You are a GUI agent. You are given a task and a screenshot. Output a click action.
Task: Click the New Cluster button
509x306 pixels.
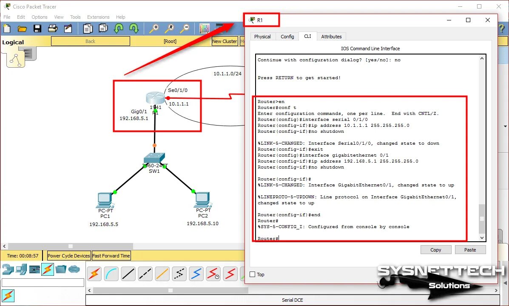tap(225, 41)
